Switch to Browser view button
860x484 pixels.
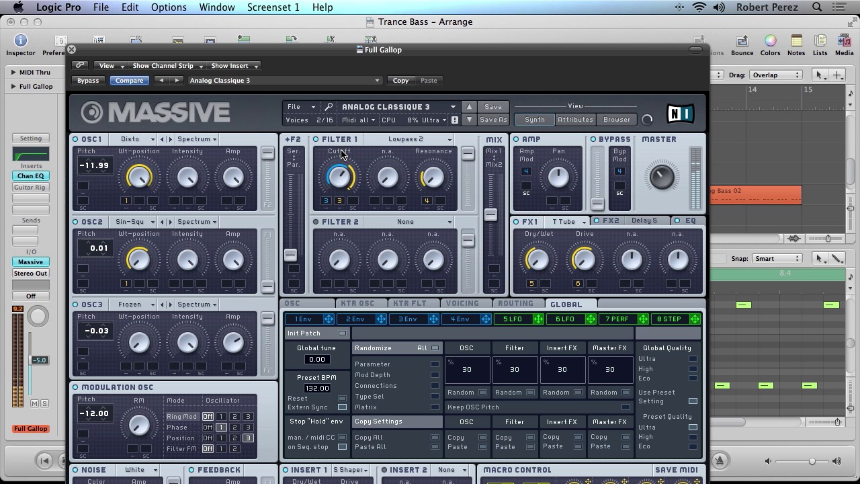[x=616, y=120]
